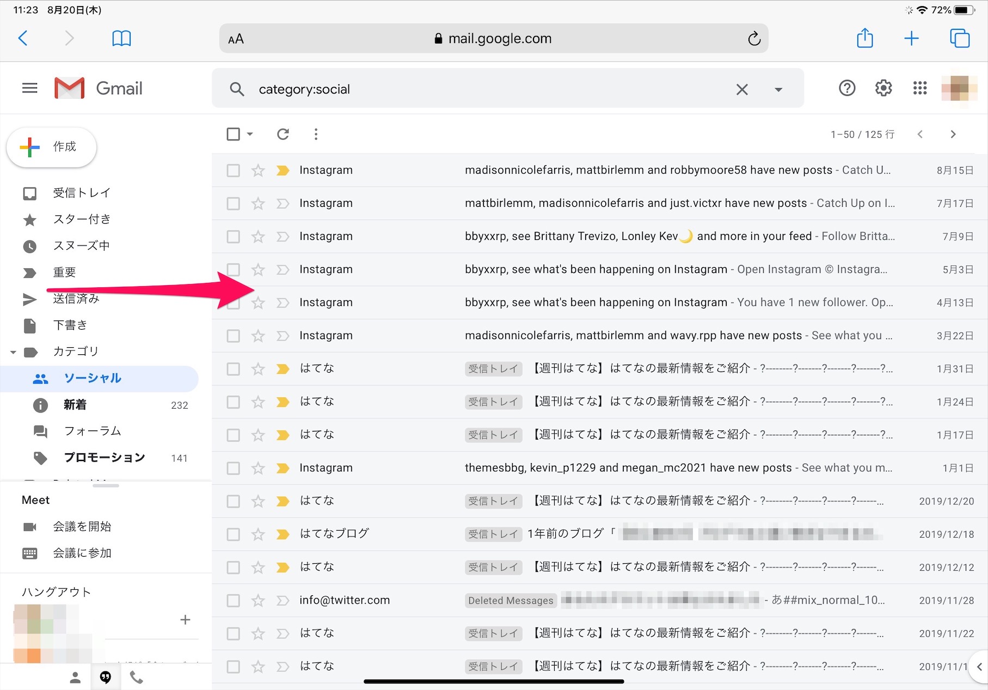The width and height of the screenshot is (988, 690).
Task: Toggle importance marker on 7月9日 Instagram email
Action: tap(283, 237)
